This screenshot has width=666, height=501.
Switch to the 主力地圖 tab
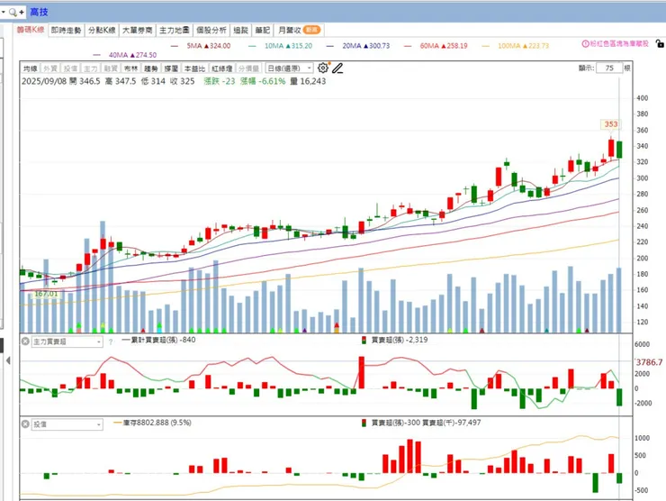pos(174,31)
